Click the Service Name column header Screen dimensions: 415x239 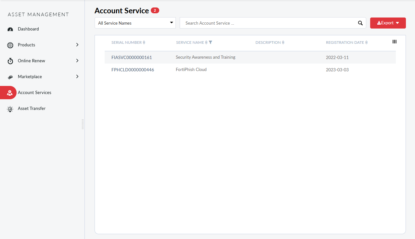[x=190, y=42]
